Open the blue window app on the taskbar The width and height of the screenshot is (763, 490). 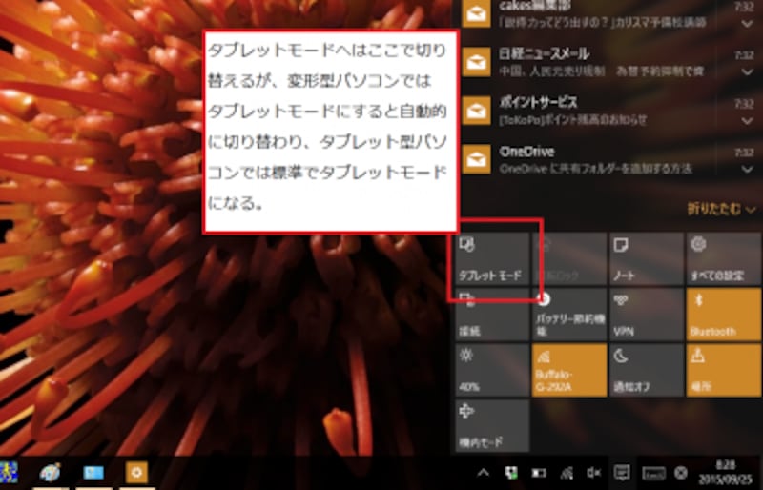93,473
